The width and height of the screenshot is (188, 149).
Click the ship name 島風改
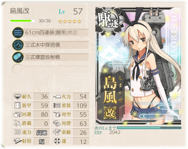tap(20, 11)
